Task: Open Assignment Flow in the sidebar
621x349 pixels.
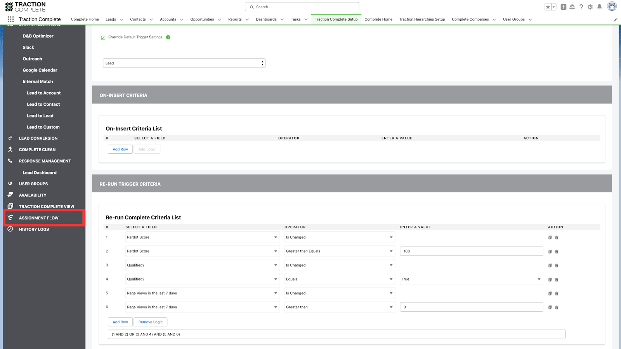Action: point(39,218)
